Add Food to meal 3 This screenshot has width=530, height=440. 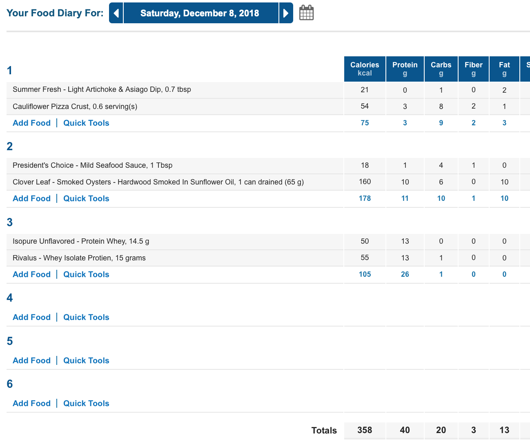[32, 274]
